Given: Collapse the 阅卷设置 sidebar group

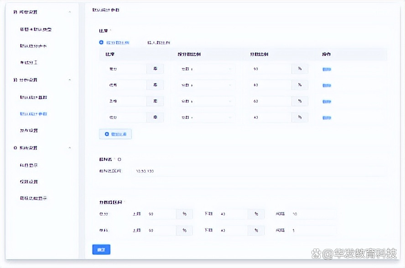Looking at the screenshot, I should [x=69, y=12].
